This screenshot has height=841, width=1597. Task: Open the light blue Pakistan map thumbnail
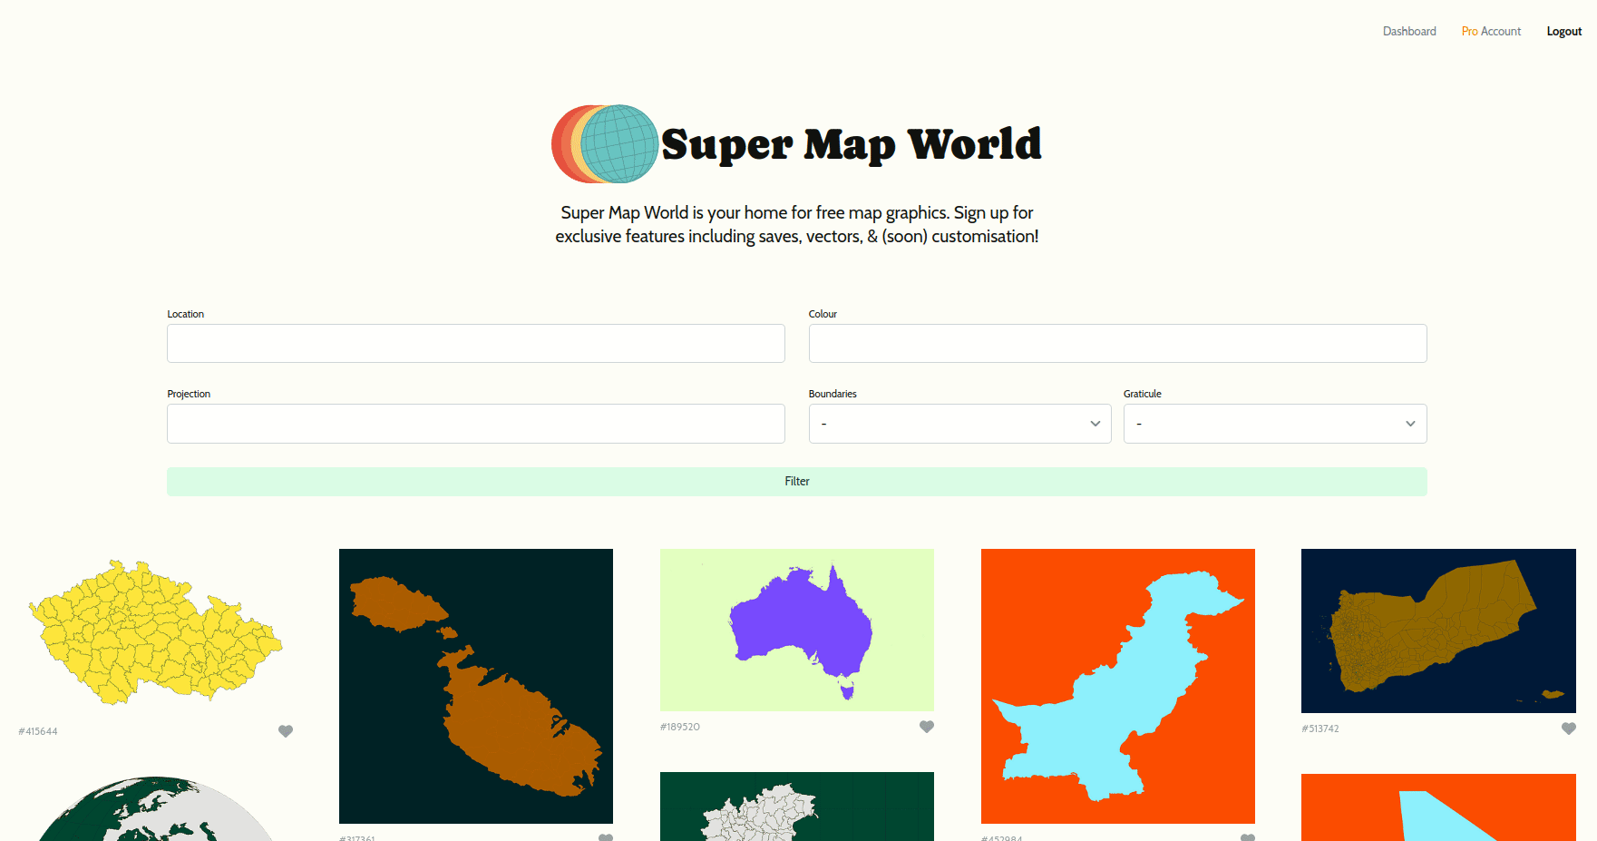click(x=1118, y=686)
